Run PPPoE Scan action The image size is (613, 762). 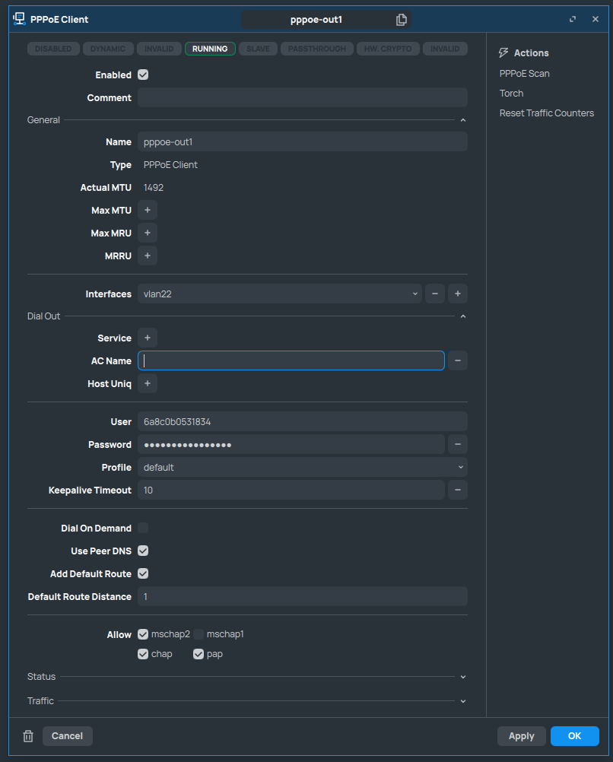tap(525, 73)
